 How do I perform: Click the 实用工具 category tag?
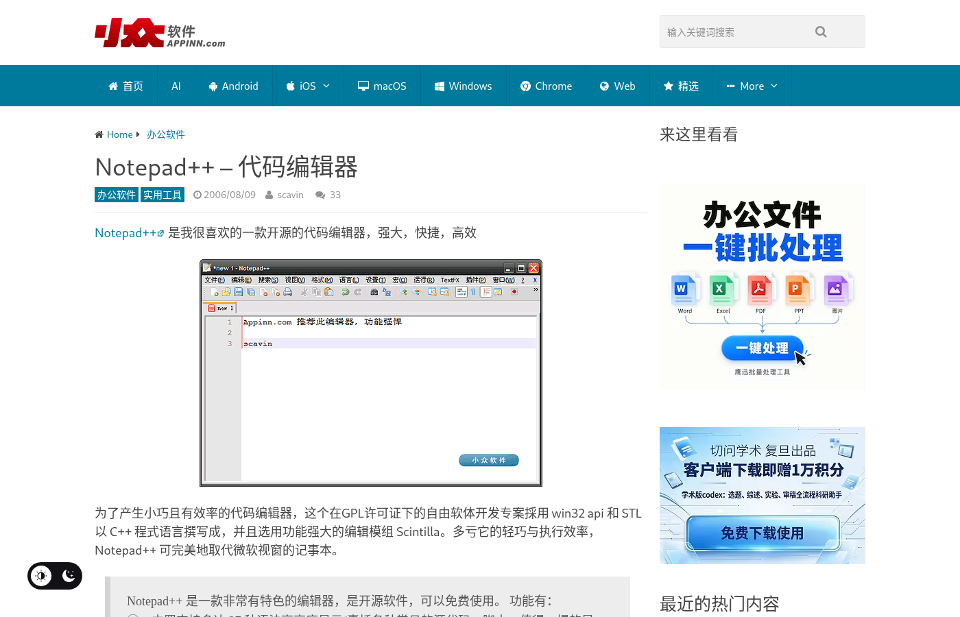point(163,195)
